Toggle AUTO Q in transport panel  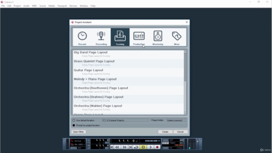tap(74, 148)
